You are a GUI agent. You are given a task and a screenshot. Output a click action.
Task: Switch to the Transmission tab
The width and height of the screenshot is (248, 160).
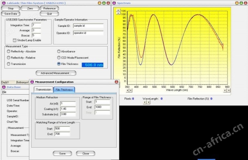pyautogui.click(x=43, y=89)
